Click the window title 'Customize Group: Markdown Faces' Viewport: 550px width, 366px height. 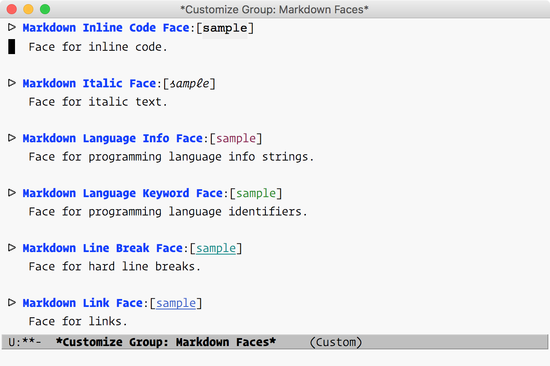(275, 9)
